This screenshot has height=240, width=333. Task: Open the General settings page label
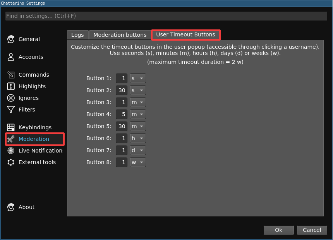coord(29,39)
